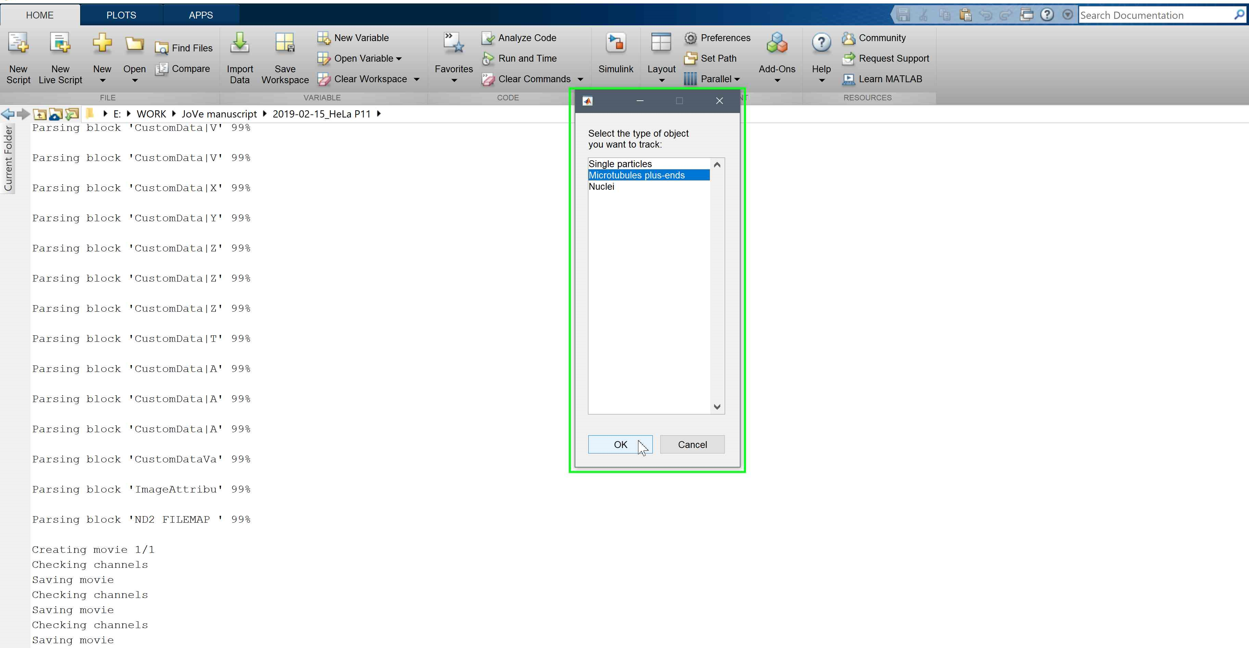Viewport: 1249px width, 648px height.
Task: Open the Preferences gear icon
Action: click(690, 38)
